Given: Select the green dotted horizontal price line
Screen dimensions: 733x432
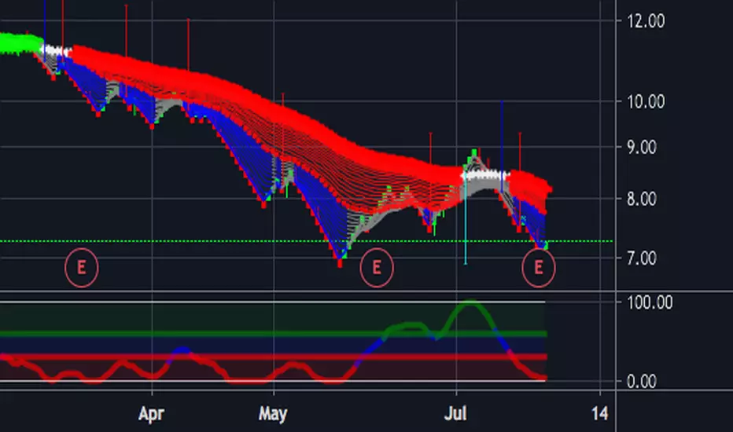Looking at the screenshot, I should tap(307, 241).
